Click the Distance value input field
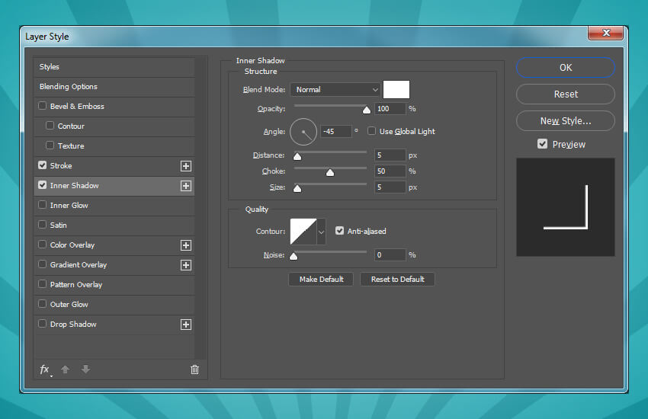This screenshot has width=648, height=419. pos(390,155)
